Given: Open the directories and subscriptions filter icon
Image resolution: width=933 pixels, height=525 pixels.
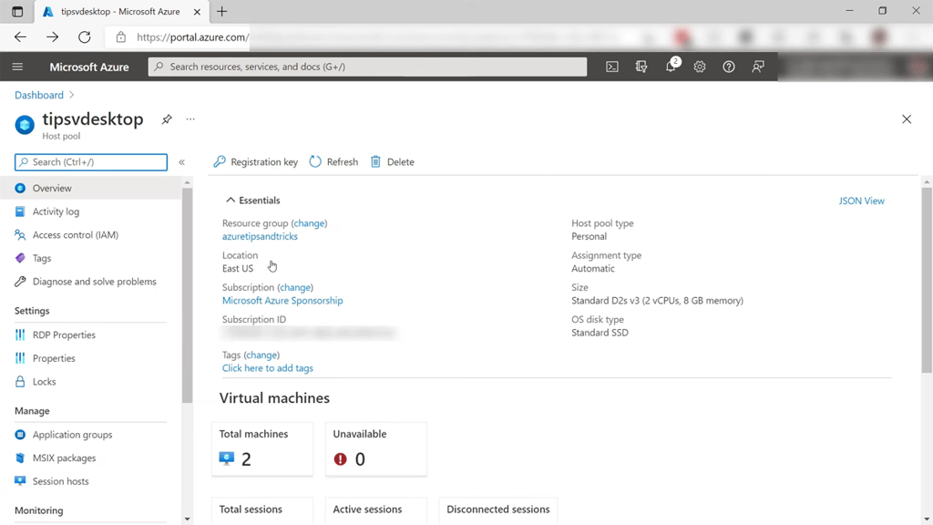Looking at the screenshot, I should pyautogui.click(x=641, y=66).
